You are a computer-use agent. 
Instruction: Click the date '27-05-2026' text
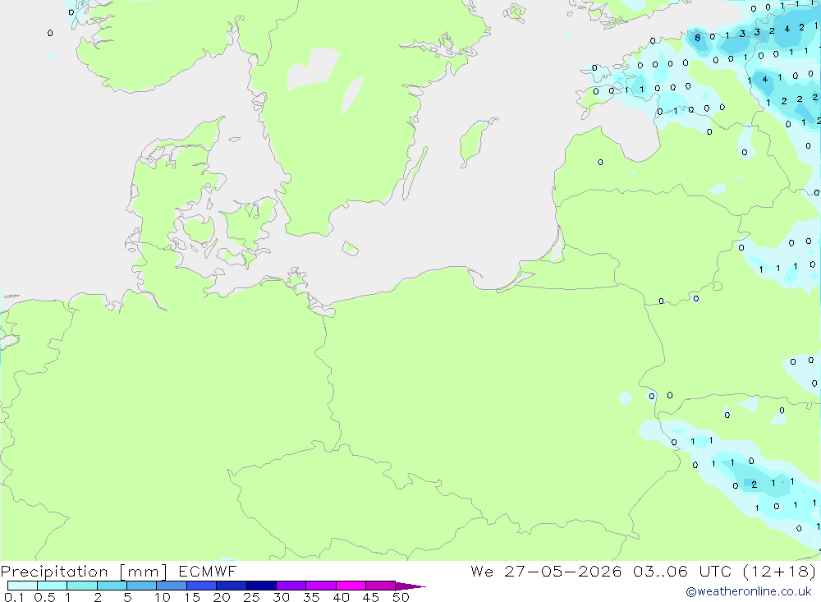(x=563, y=571)
